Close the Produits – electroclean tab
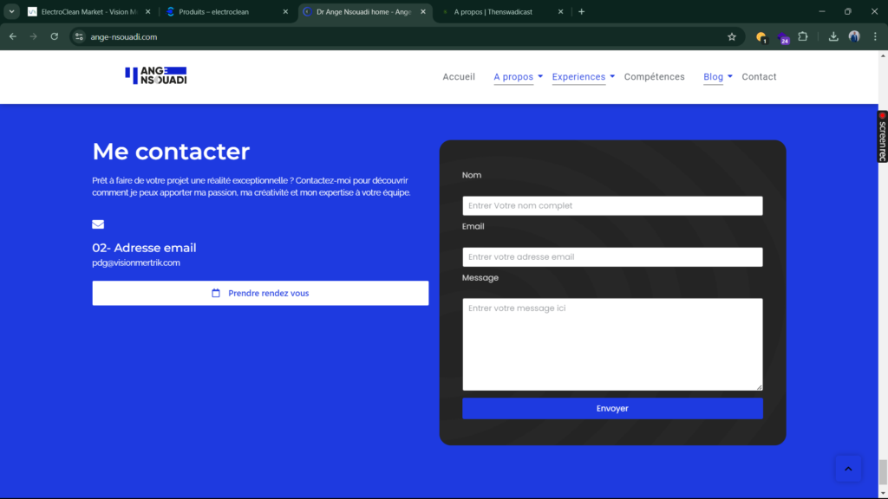 285,12
